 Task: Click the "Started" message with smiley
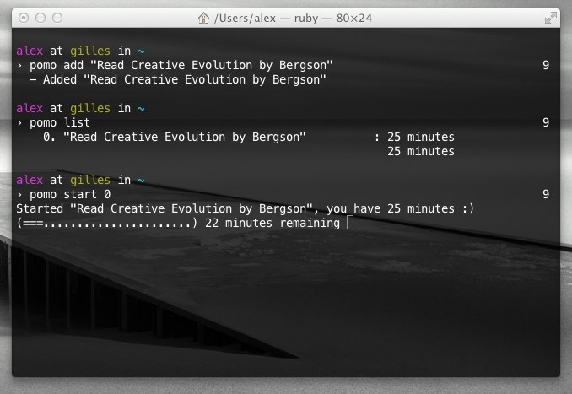pos(245,208)
